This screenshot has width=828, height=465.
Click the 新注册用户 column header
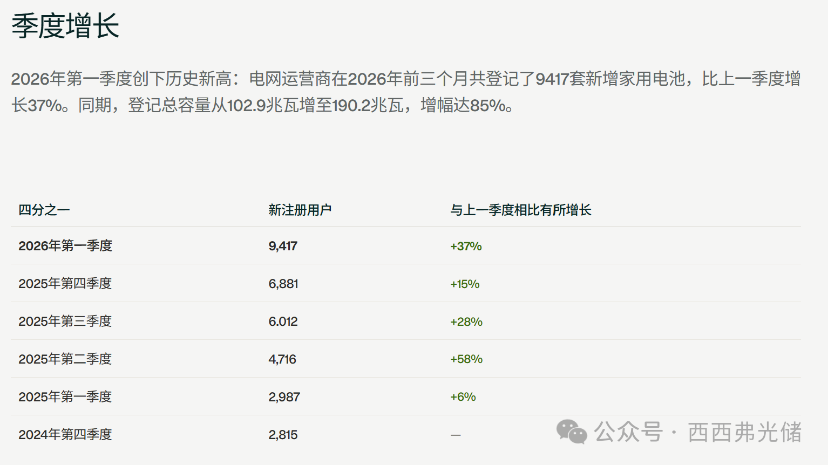pos(300,210)
